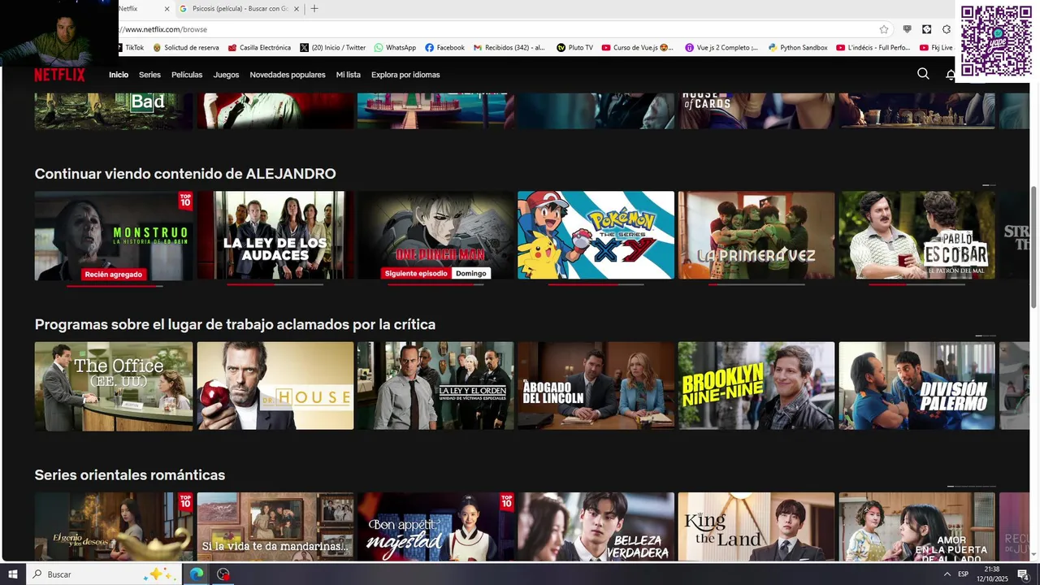Open the Recibidos Gmail bookmark
Screen dimensions: 1040x585
coord(509,48)
